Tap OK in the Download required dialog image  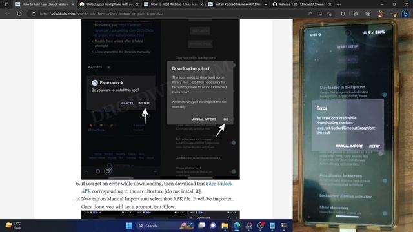tap(226, 119)
